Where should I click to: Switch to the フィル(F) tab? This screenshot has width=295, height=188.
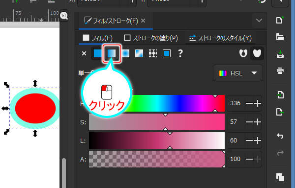[98, 38]
